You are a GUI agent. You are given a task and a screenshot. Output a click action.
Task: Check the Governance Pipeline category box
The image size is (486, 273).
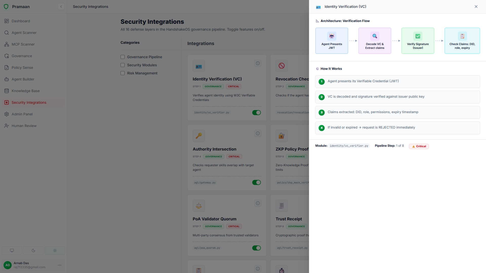coord(123,57)
